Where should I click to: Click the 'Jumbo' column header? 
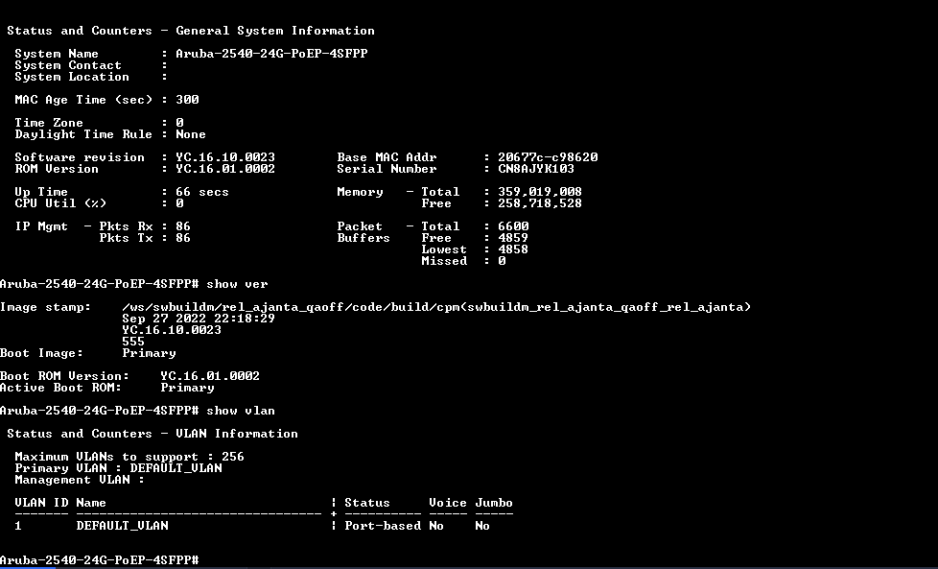(x=494, y=503)
